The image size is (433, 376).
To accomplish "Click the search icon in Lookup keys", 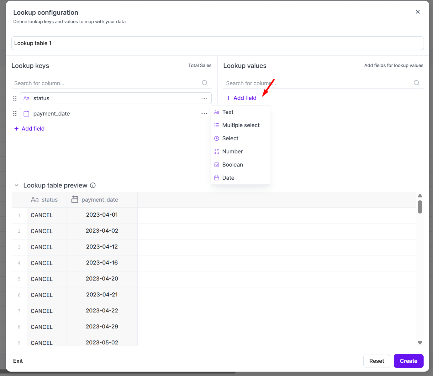I will tap(204, 83).
